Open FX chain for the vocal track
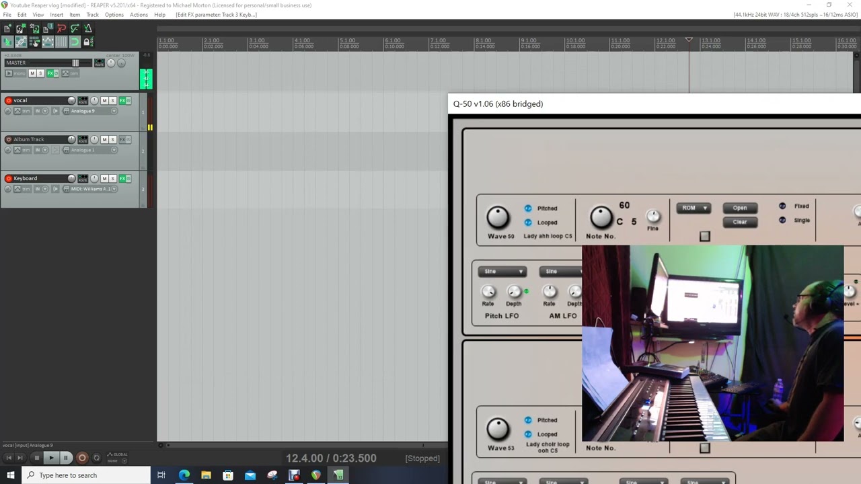The image size is (861, 484). 122,101
